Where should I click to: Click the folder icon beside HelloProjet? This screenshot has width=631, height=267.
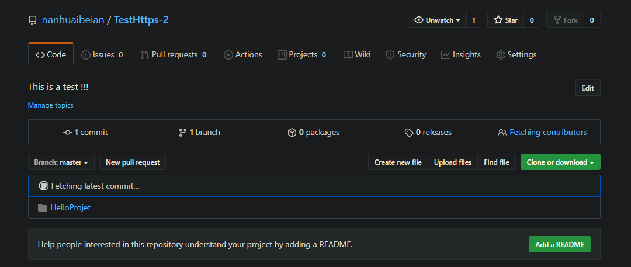[x=42, y=208]
